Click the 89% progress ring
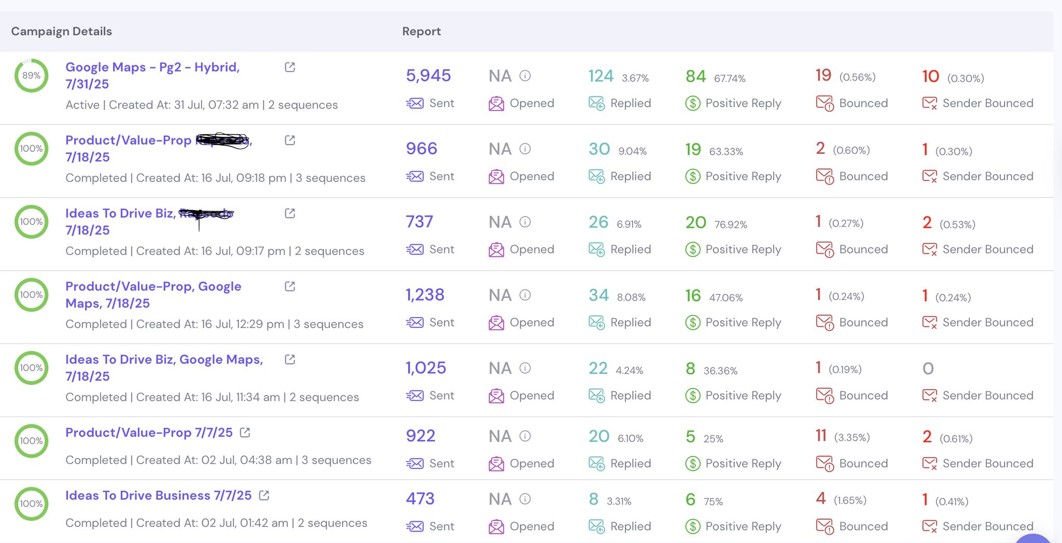 click(x=31, y=76)
